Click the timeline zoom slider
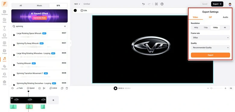Screen dimensions: 235x112 pyautogui.click(x=217, y=88)
